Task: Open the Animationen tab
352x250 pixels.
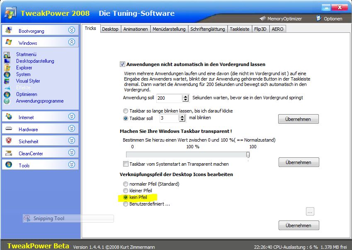Action: click(136, 29)
